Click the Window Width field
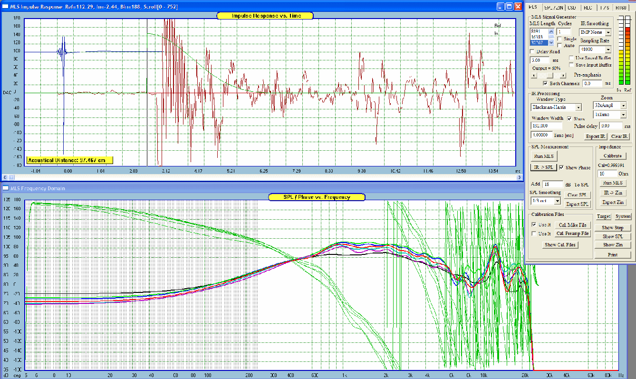This screenshot has height=379, width=636. 546,126
